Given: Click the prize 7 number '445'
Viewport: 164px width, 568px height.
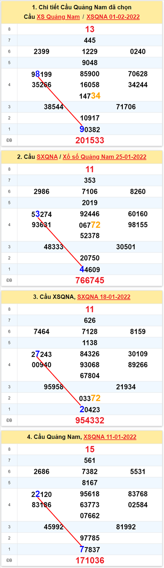Looking at the screenshot, I should click(90, 40).
